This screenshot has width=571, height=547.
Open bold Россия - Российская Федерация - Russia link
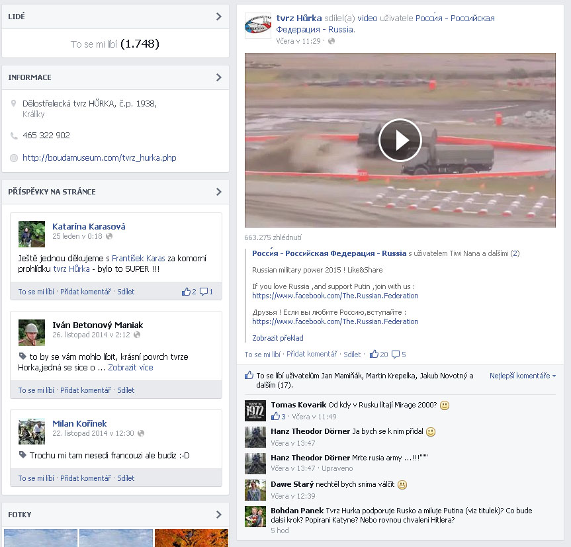329,253
